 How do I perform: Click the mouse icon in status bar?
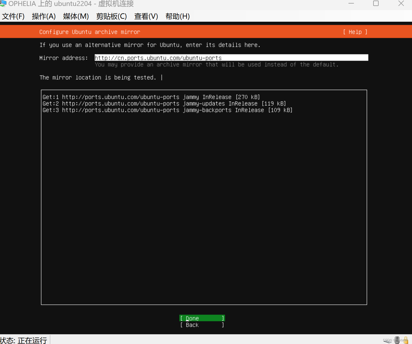pos(397,340)
